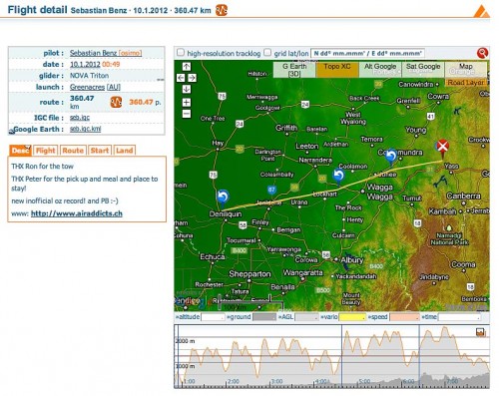
Task: Click the red X landing marker
Action: click(x=442, y=147)
